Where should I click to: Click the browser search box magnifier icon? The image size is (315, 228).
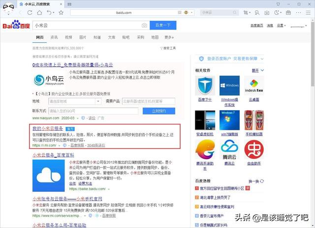(234, 12)
